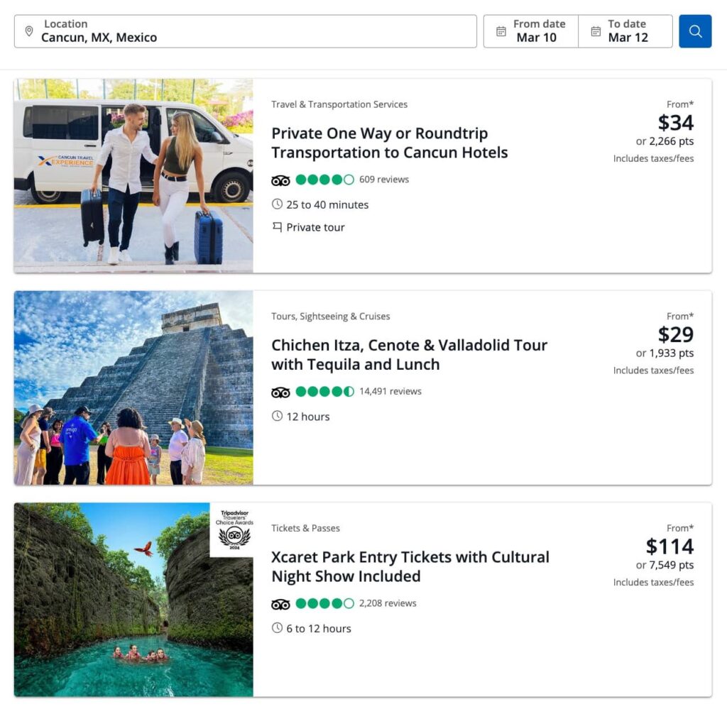
Task: Select the Xcaret Park Entry Tickets listing title
Action: click(410, 567)
